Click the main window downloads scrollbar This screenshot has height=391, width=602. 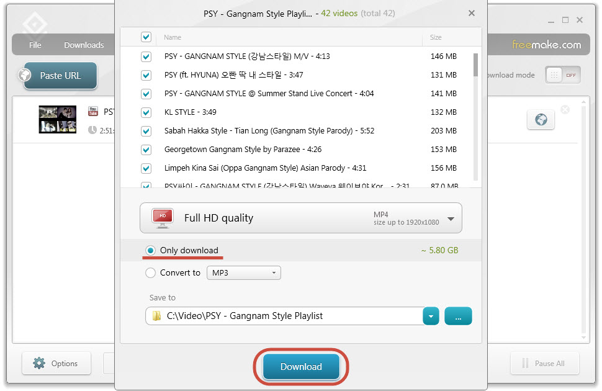(x=583, y=220)
